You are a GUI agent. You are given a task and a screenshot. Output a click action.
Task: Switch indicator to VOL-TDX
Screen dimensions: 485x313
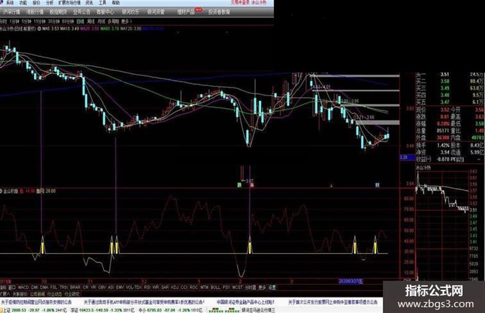coord(134,288)
